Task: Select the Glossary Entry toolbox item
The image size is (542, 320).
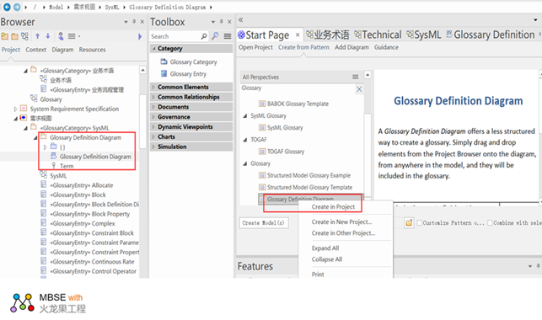Action: point(184,74)
